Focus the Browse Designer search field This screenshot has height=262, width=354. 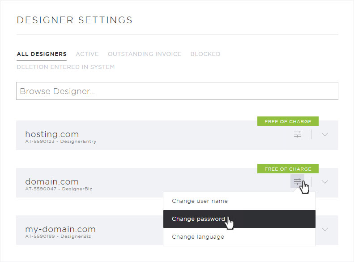(x=177, y=91)
